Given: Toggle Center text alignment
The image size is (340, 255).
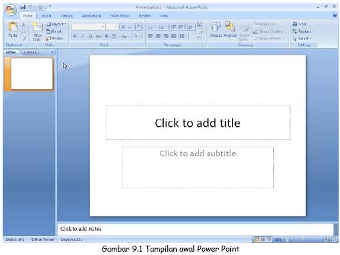Looking at the screenshot, I should click(158, 36).
